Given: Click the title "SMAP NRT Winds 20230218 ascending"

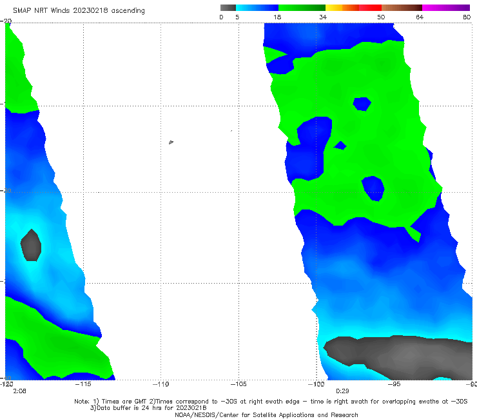Looking at the screenshot, I should tap(79, 10).
